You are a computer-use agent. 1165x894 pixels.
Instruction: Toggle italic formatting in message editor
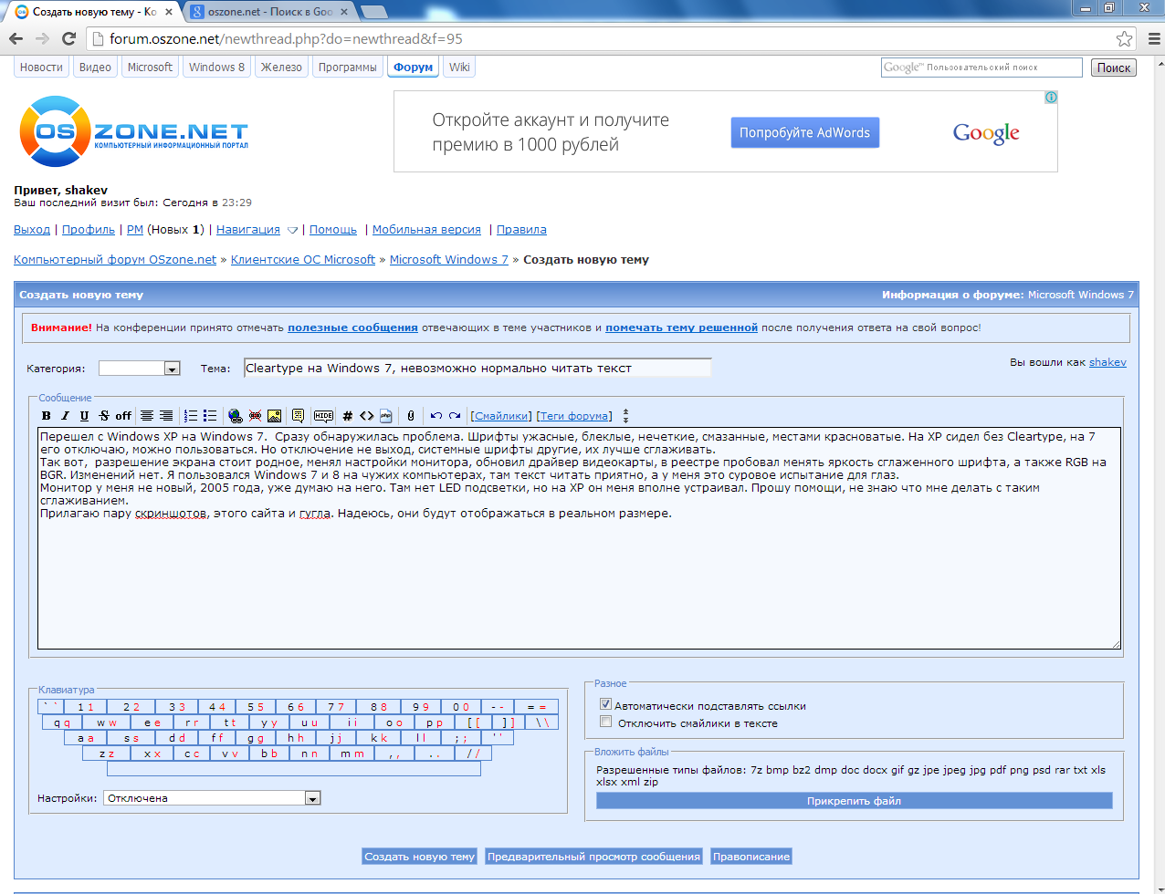point(65,416)
